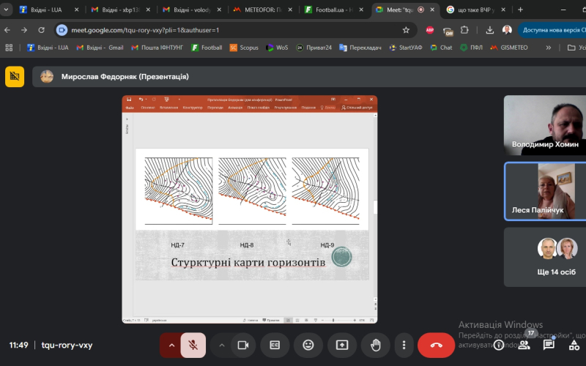Image resolution: width=586 pixels, height=366 pixels.
Task: Open more options three-dot menu
Action: (404, 345)
